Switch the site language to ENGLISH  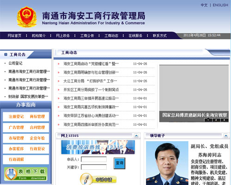pyautogui.click(x=220, y=5)
